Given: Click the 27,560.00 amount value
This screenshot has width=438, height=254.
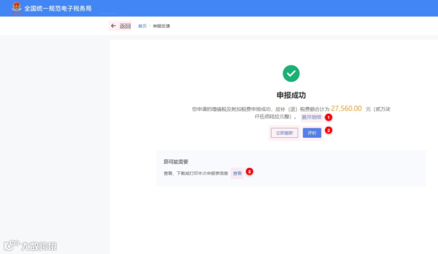Looking at the screenshot, I should coord(346,109).
